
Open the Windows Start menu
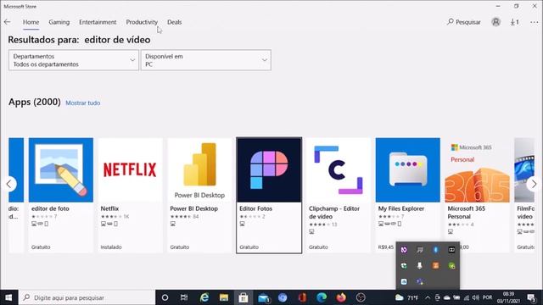[x=8, y=297]
